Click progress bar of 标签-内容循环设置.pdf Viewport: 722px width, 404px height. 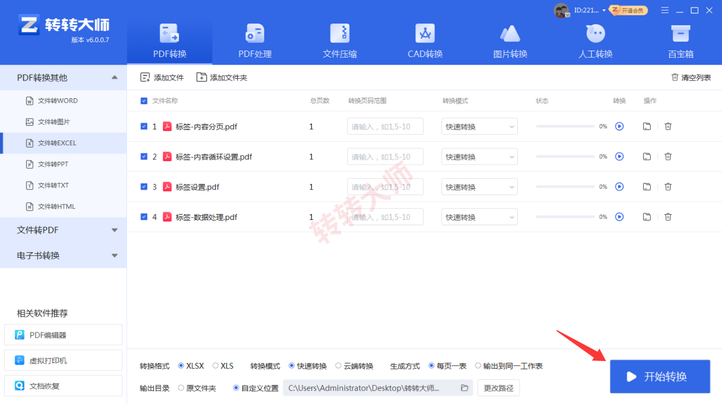coord(565,156)
